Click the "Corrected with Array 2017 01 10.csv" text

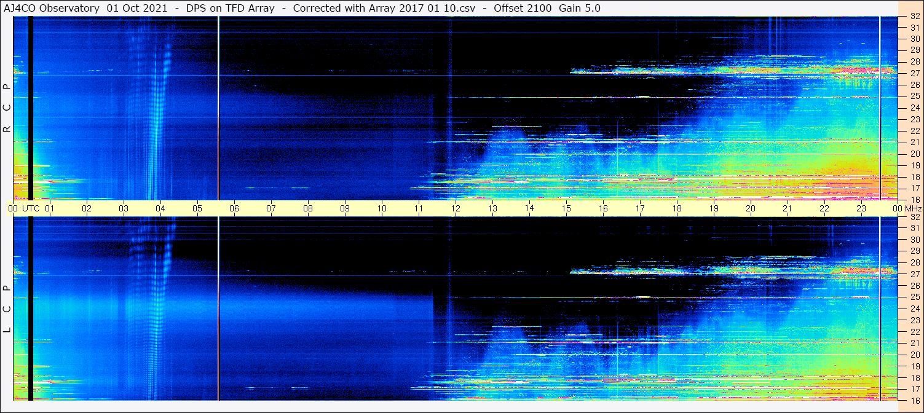[x=384, y=8]
